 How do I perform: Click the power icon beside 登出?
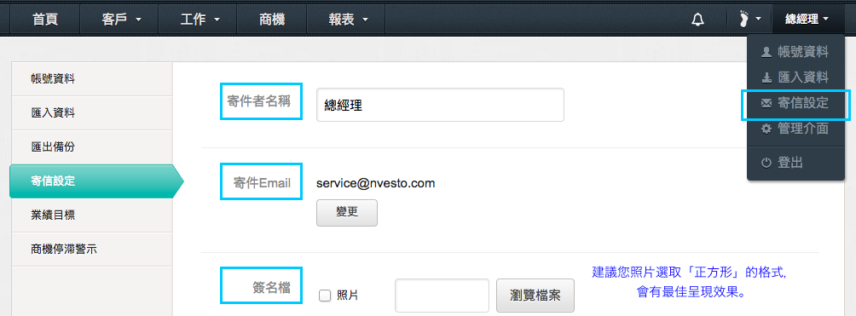click(766, 163)
